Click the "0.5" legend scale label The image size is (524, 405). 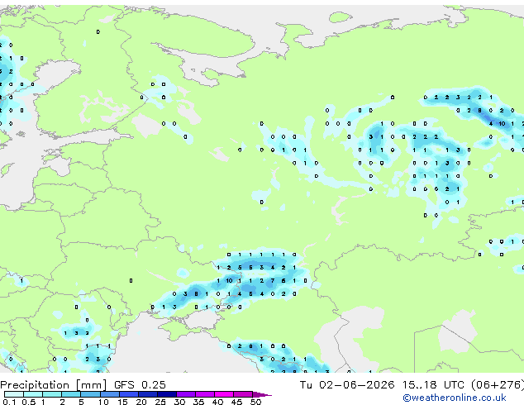(28, 402)
